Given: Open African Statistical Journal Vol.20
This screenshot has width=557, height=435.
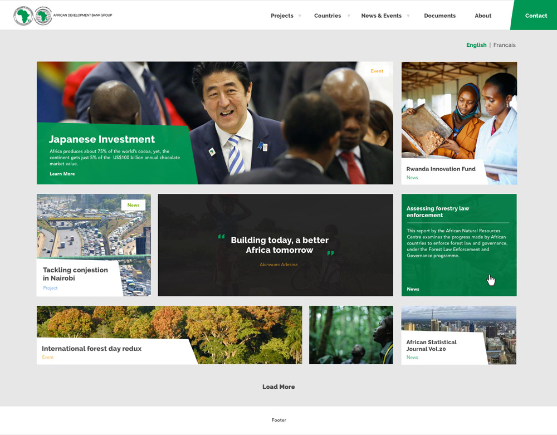Looking at the screenshot, I should point(431,345).
